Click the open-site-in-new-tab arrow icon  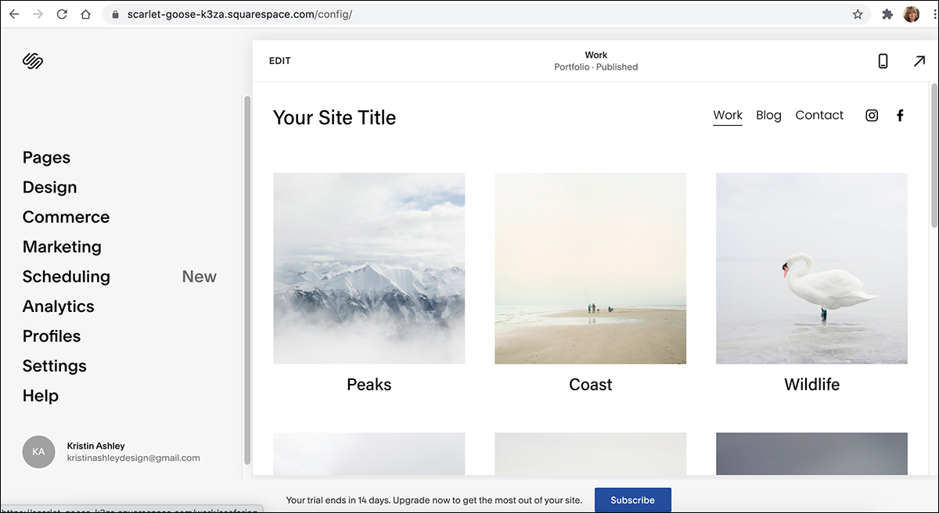click(919, 60)
